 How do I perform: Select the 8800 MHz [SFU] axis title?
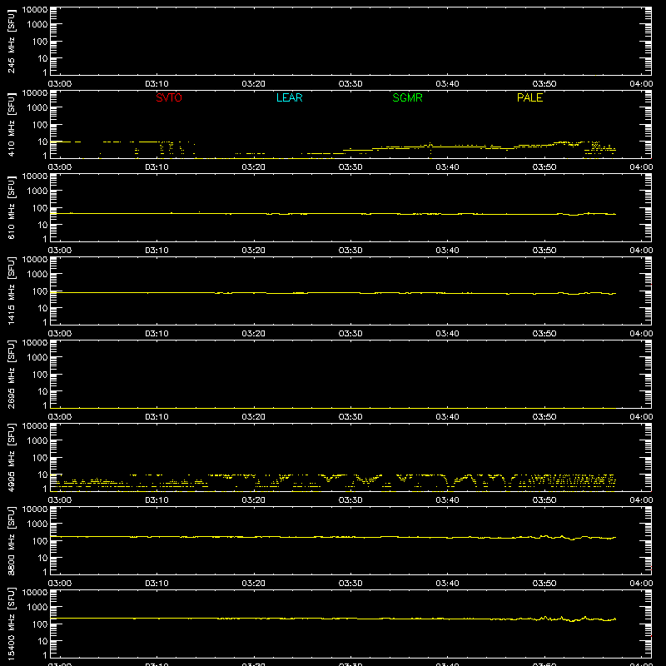click(x=11, y=540)
